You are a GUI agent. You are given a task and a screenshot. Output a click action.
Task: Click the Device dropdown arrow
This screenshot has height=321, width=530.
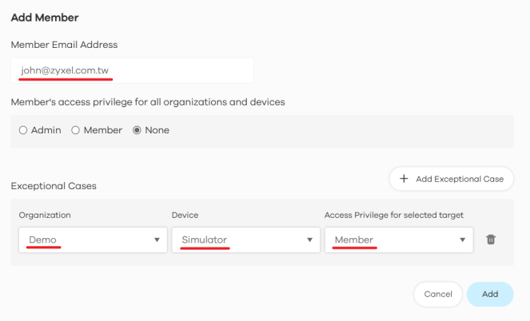pos(309,240)
